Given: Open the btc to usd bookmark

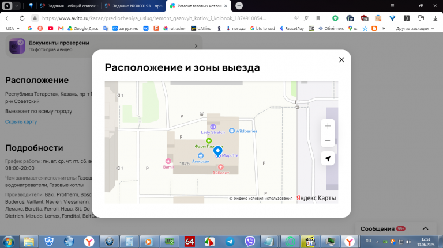Looking at the screenshot, I should (x=262, y=28).
